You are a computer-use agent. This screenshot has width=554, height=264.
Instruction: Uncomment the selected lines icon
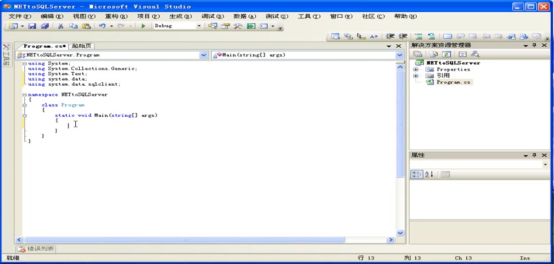(x=431, y=36)
